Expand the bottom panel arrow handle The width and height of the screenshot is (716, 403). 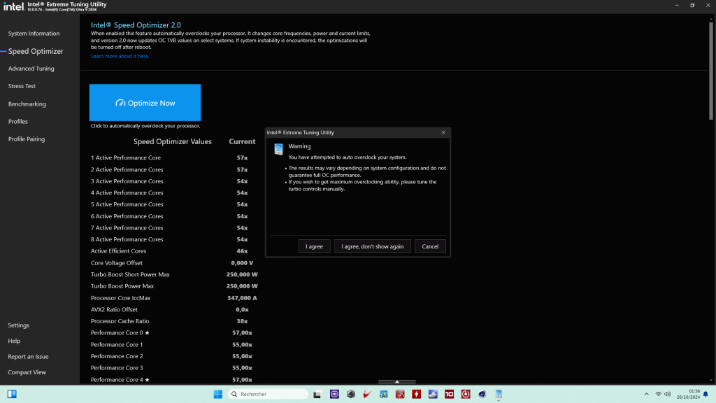tap(397, 381)
